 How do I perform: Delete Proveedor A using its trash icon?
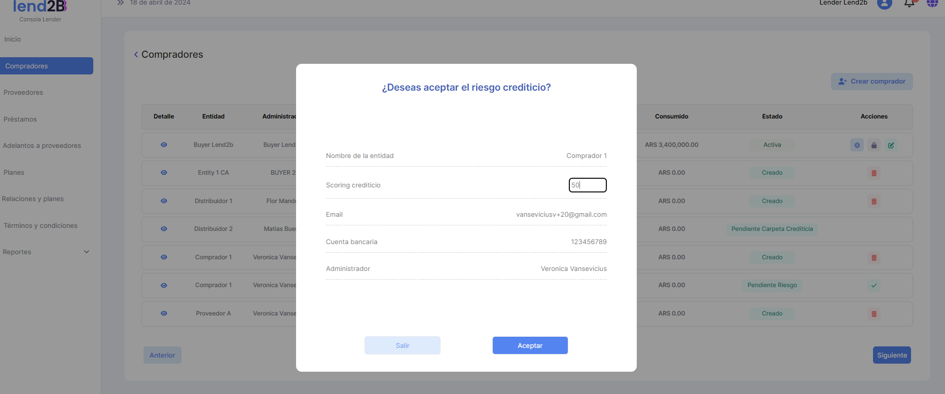tap(874, 314)
